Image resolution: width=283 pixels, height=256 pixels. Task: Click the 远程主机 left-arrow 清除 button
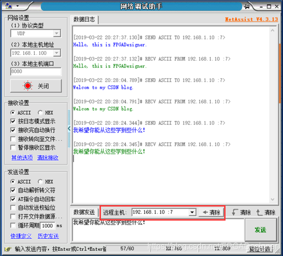(211, 212)
